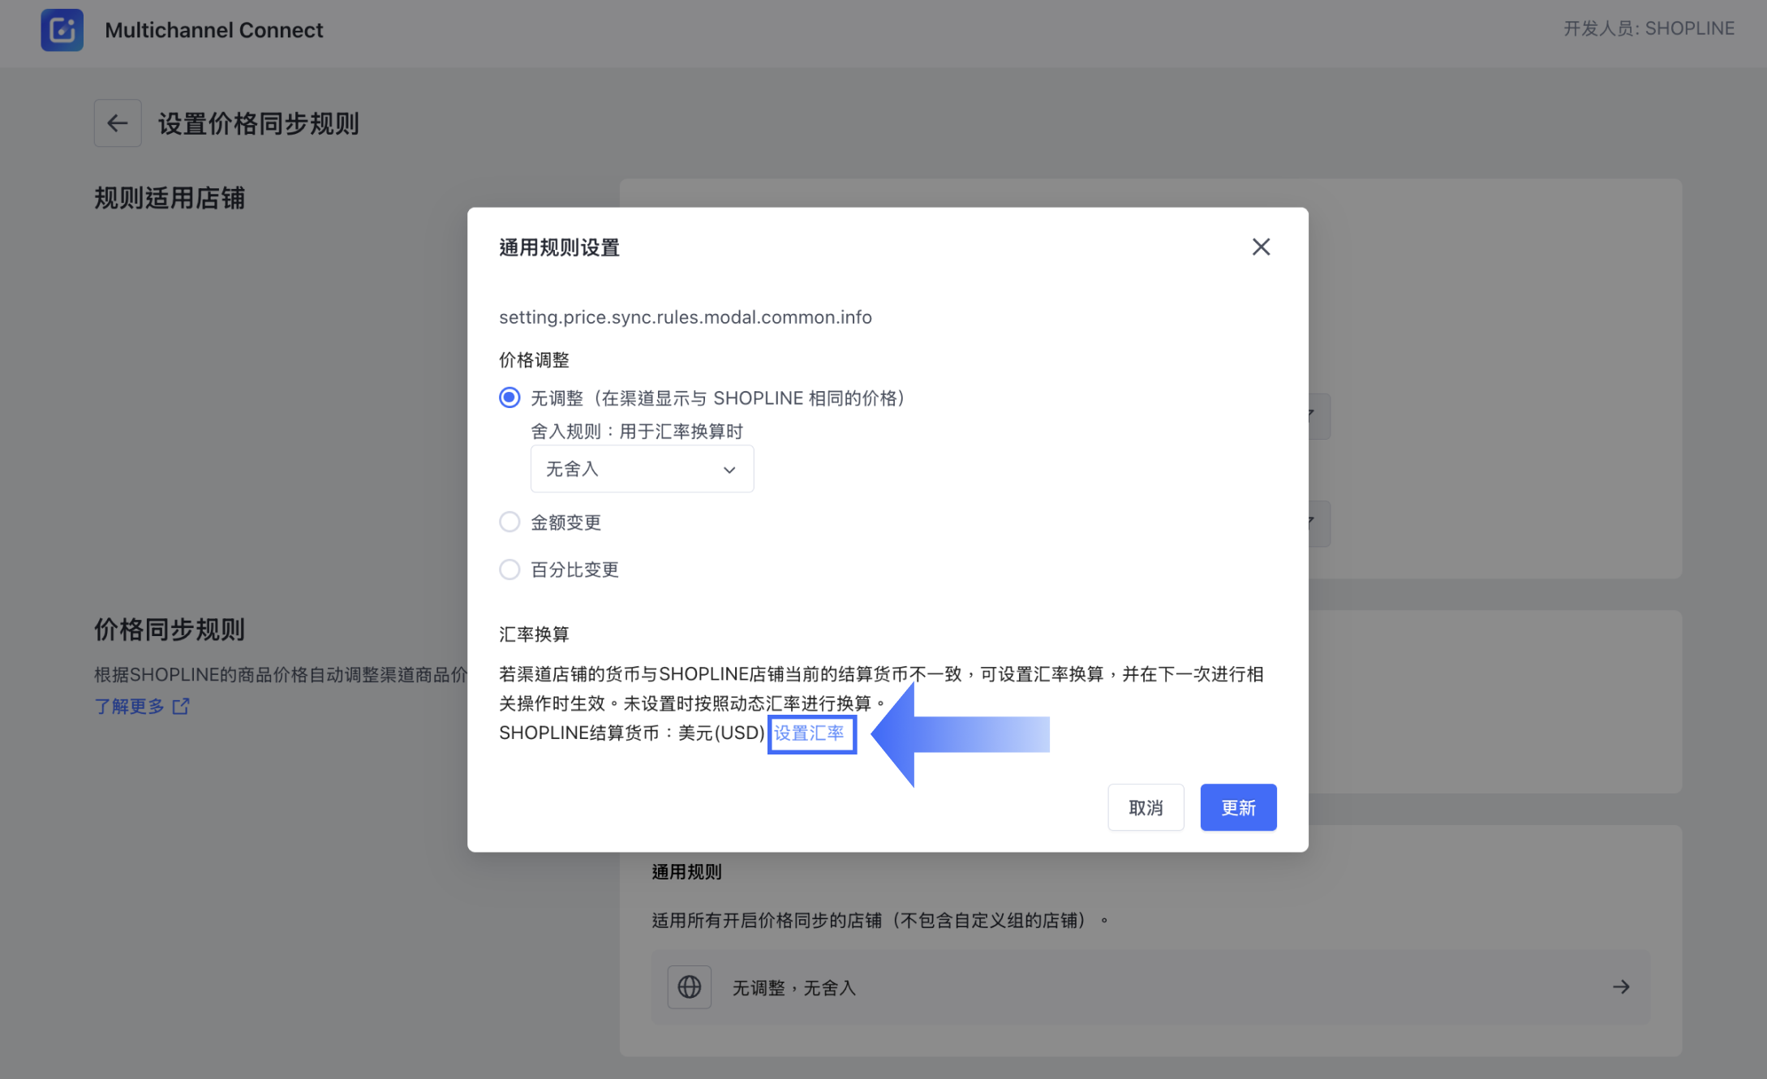Image resolution: width=1767 pixels, height=1079 pixels.
Task: Click the 开发人员: SHOPLINE text
Action: point(1648,28)
